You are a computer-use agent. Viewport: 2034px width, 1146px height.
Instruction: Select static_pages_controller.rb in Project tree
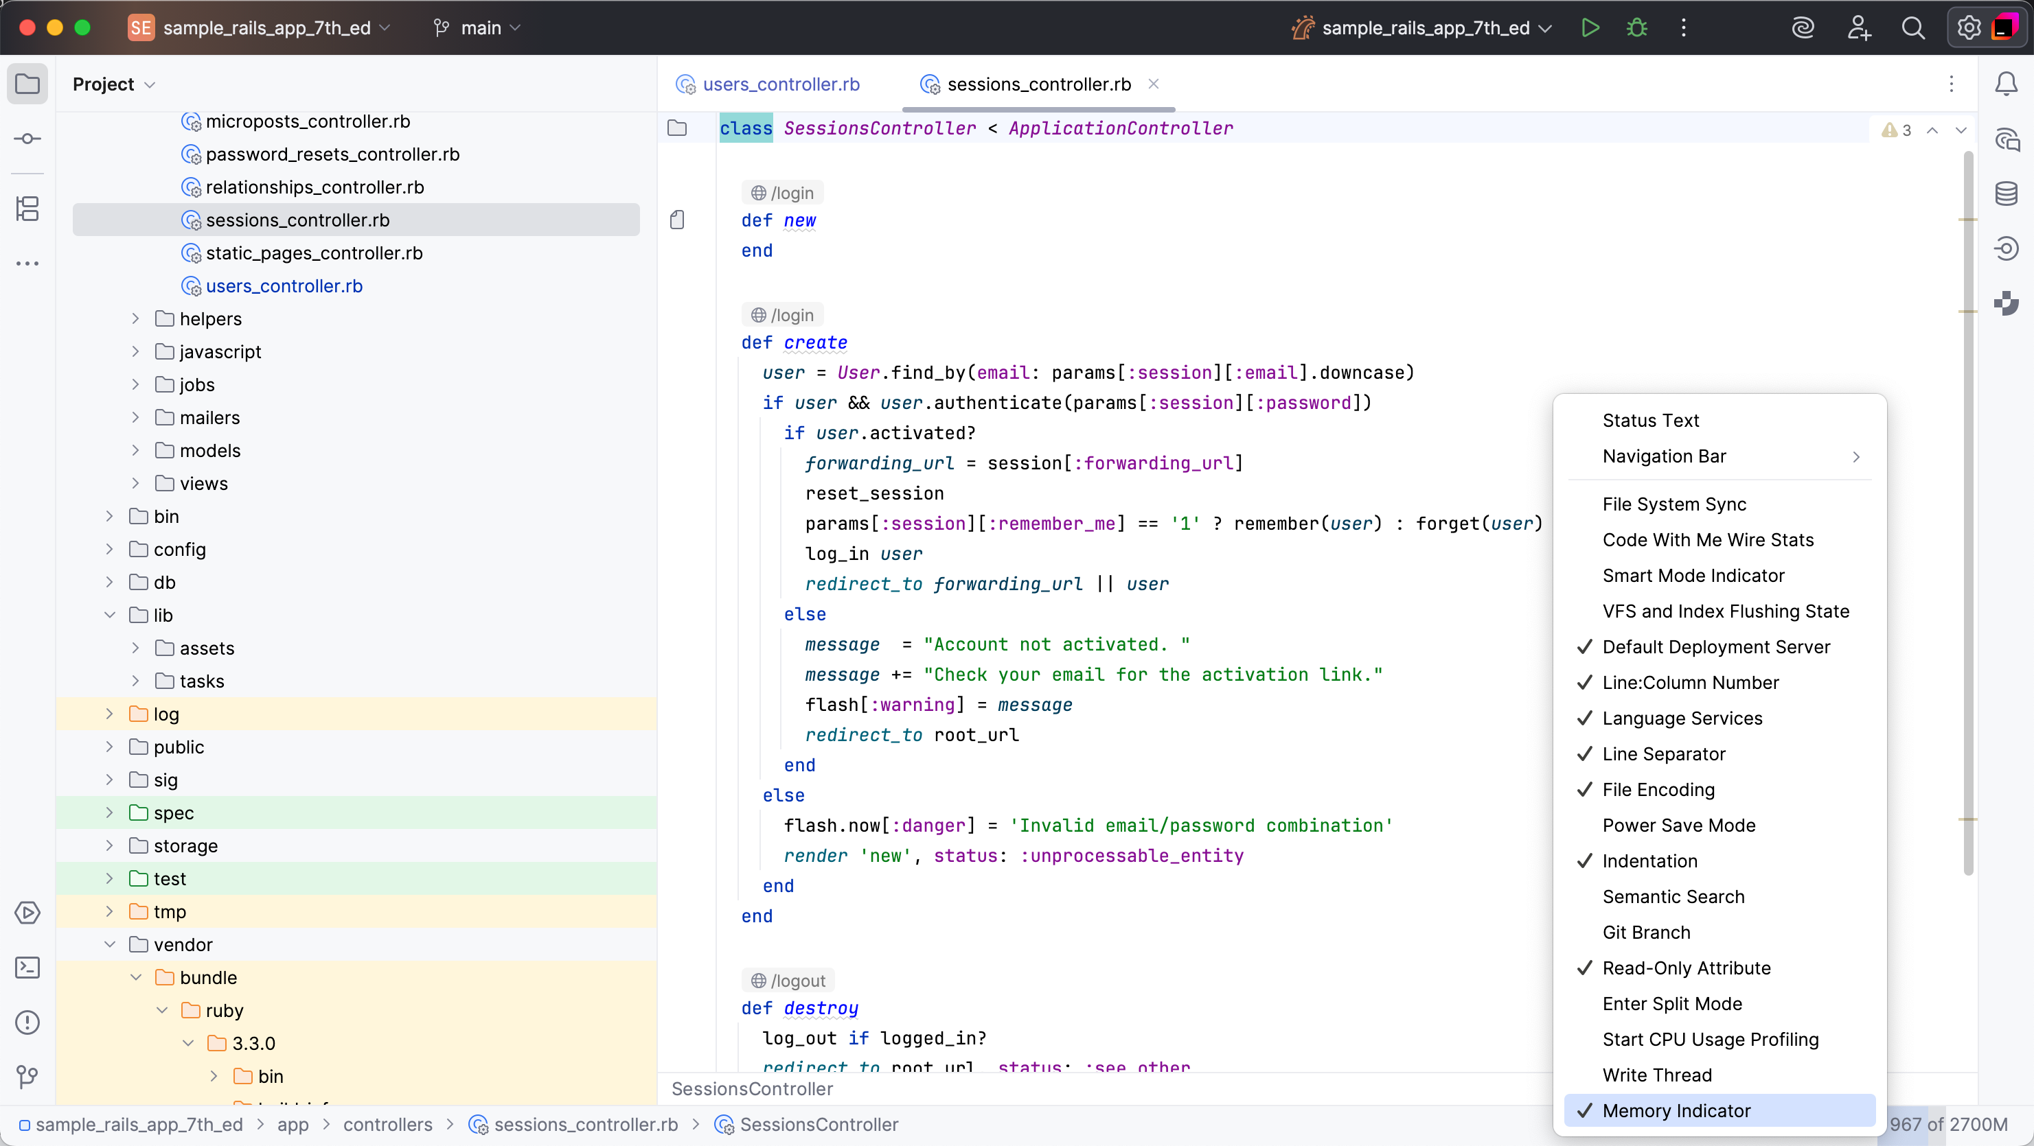[x=313, y=253]
